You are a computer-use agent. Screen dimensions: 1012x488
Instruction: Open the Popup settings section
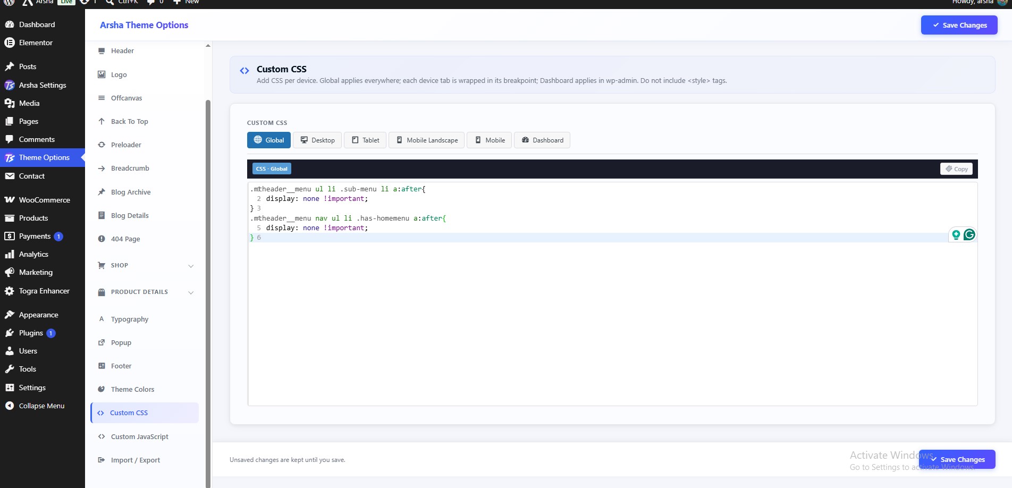[x=121, y=342]
